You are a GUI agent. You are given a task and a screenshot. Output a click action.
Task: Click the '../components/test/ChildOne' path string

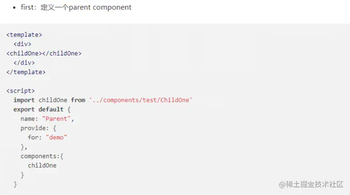pos(141,100)
